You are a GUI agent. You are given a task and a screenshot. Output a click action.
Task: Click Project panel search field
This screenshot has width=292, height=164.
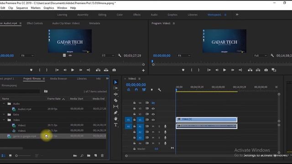20,91
